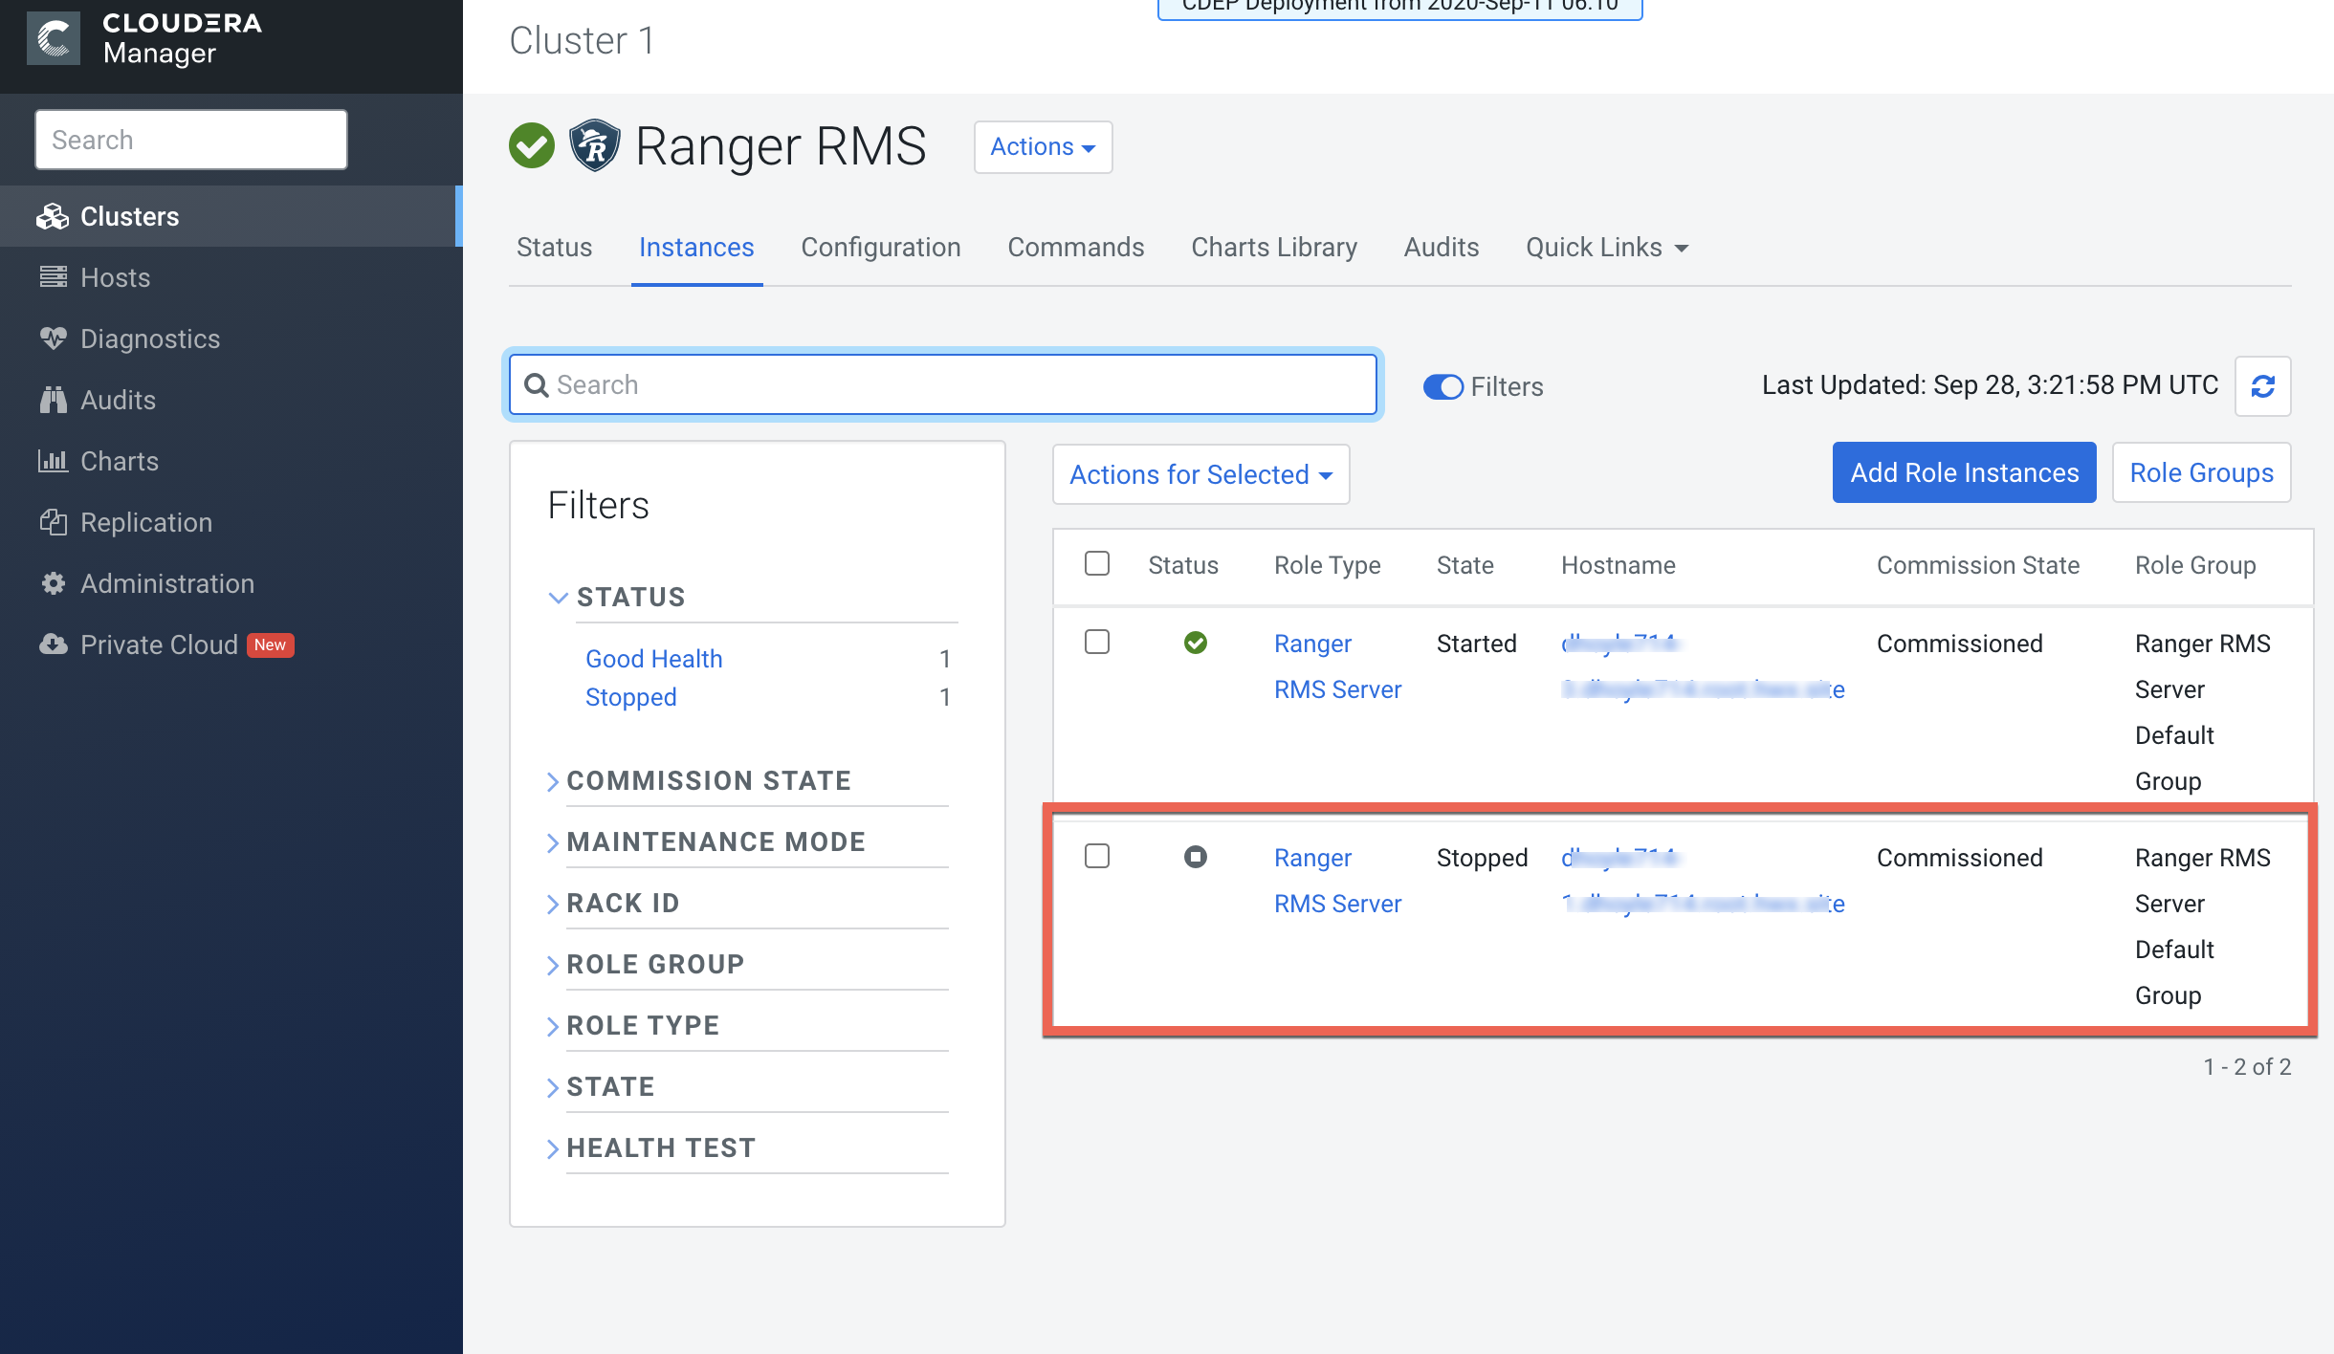Image resolution: width=2334 pixels, height=1354 pixels.
Task: Open Hosts from the sidebar icon
Action: (x=54, y=277)
